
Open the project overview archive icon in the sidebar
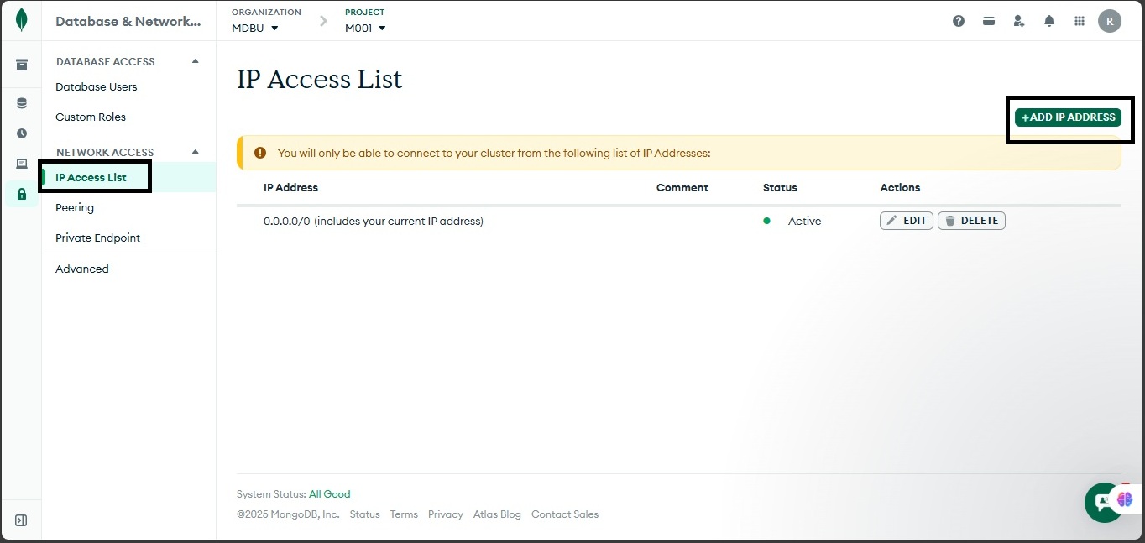(x=22, y=65)
